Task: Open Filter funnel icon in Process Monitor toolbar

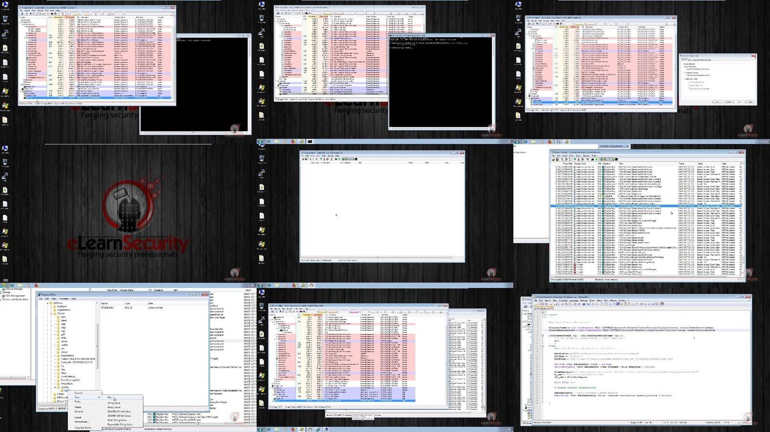Action: click(575, 160)
